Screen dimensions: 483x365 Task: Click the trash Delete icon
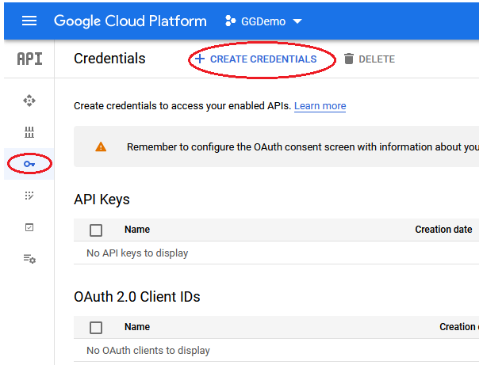pyautogui.click(x=349, y=59)
